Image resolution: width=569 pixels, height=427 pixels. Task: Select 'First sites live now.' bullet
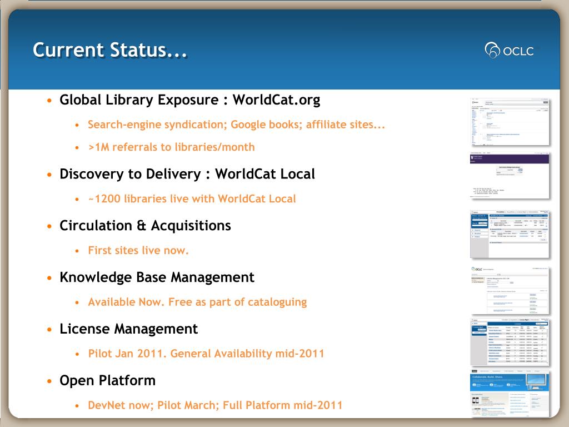[x=138, y=250]
